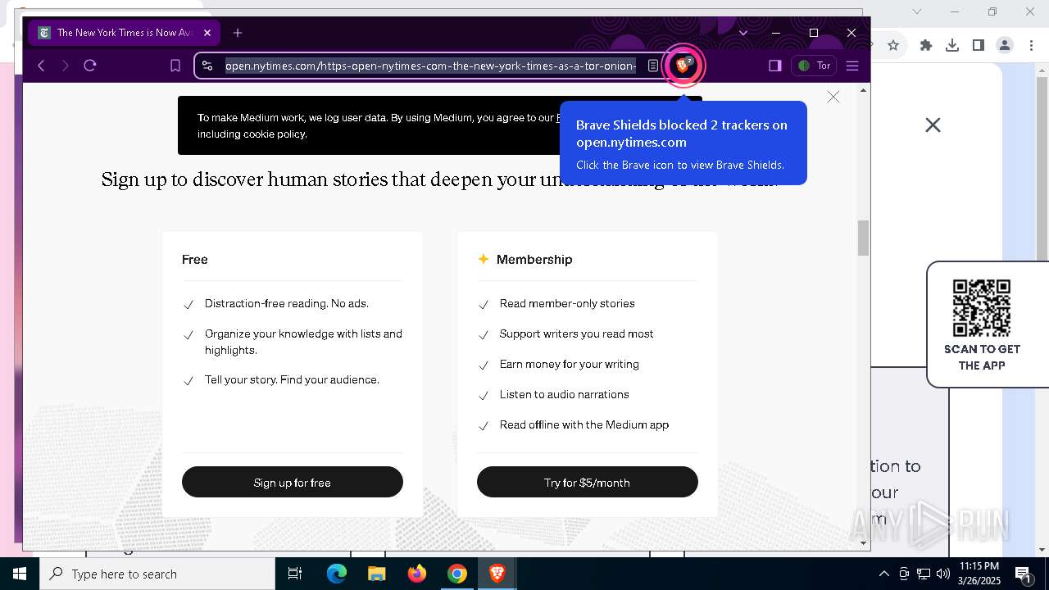
Task: Open site settings icon in address bar
Action: (x=207, y=66)
